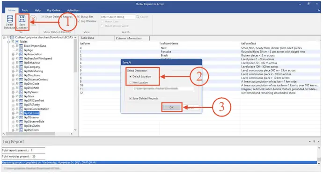This screenshot has height=174, width=323.
Task: Click the Log Report scroll up arrow
Action: 319,148
